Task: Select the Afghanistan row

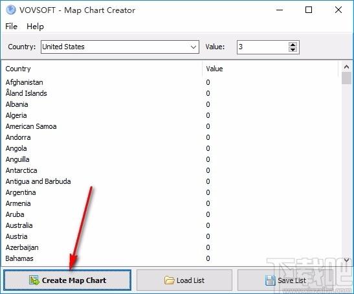Action: pyautogui.click(x=170, y=82)
